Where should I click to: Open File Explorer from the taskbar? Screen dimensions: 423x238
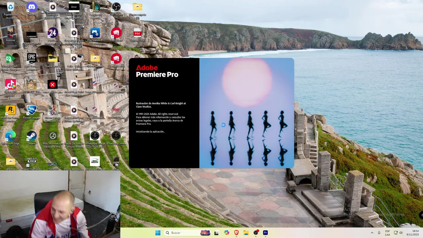[246, 233]
